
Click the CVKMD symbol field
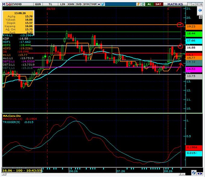[22, 4]
